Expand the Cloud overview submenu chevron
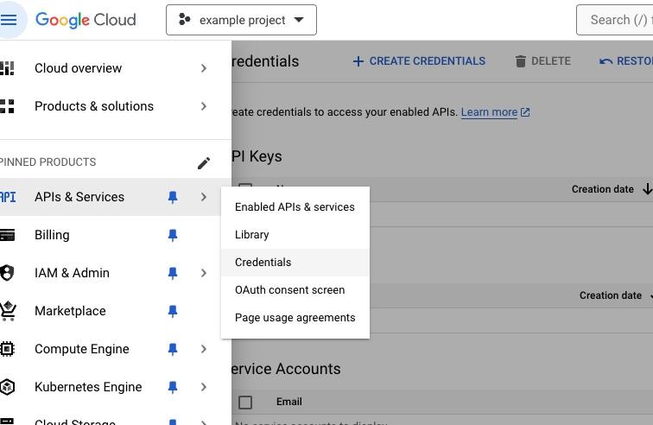The height and width of the screenshot is (425, 653). pyautogui.click(x=204, y=68)
